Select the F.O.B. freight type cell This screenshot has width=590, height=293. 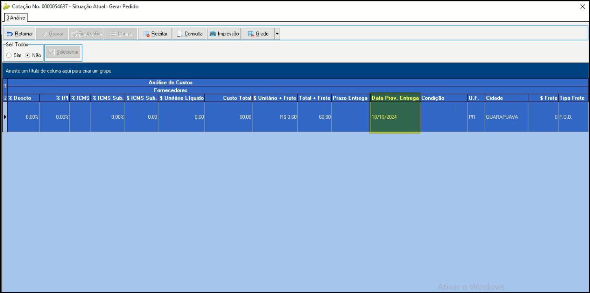click(x=573, y=117)
